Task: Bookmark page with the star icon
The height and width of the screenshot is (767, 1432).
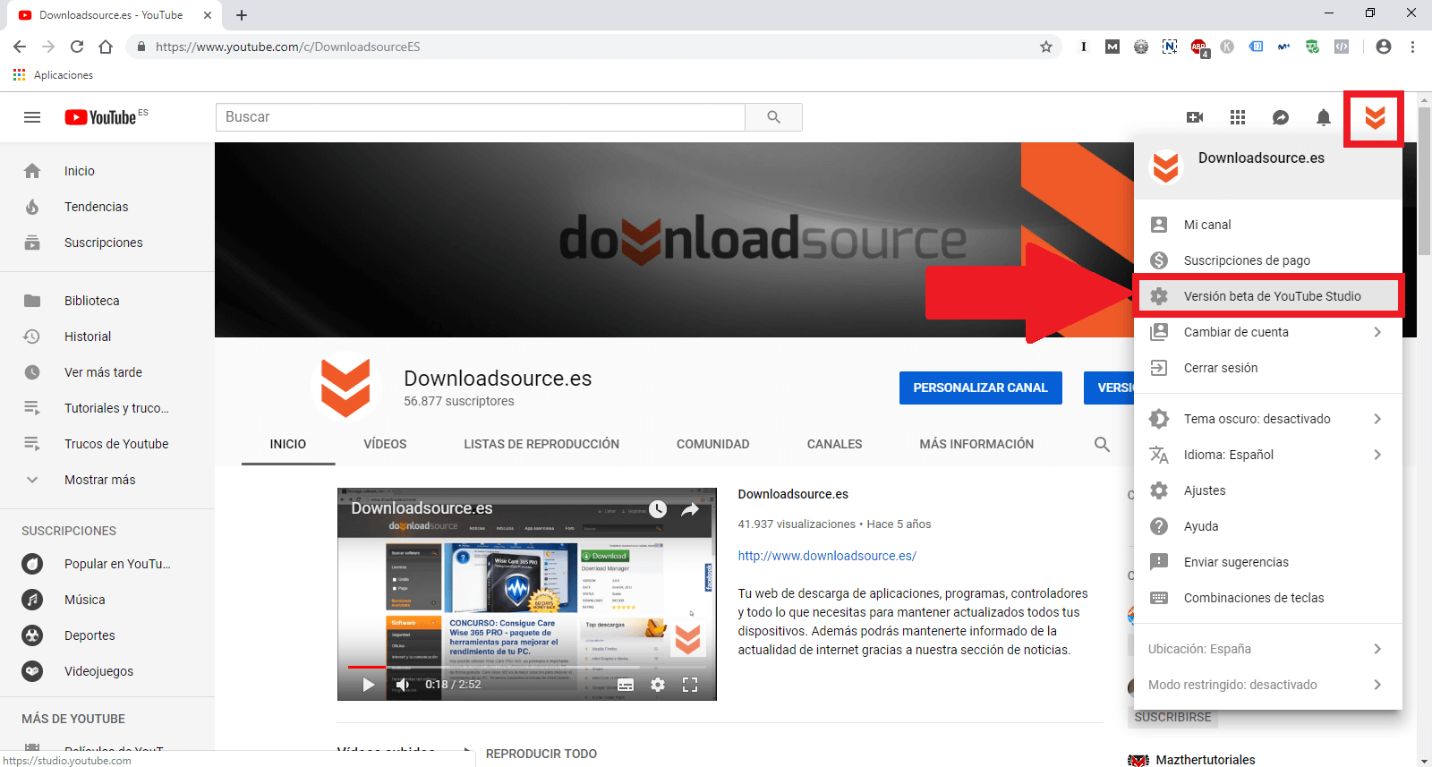Action: pos(1045,47)
